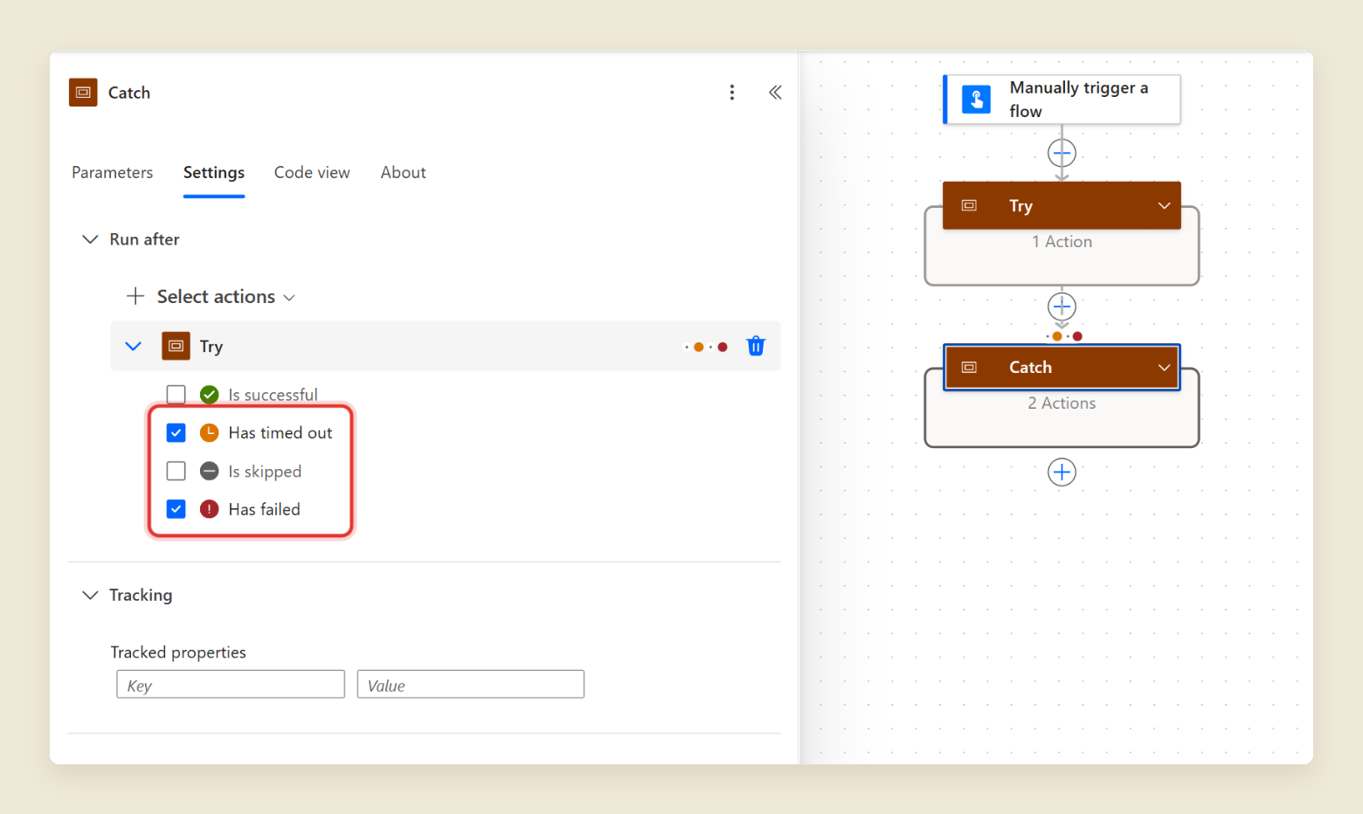Go to the About tab

click(x=404, y=173)
